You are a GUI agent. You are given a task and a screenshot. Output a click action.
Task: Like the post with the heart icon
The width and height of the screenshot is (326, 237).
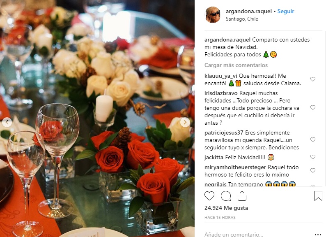pyautogui.click(x=209, y=196)
